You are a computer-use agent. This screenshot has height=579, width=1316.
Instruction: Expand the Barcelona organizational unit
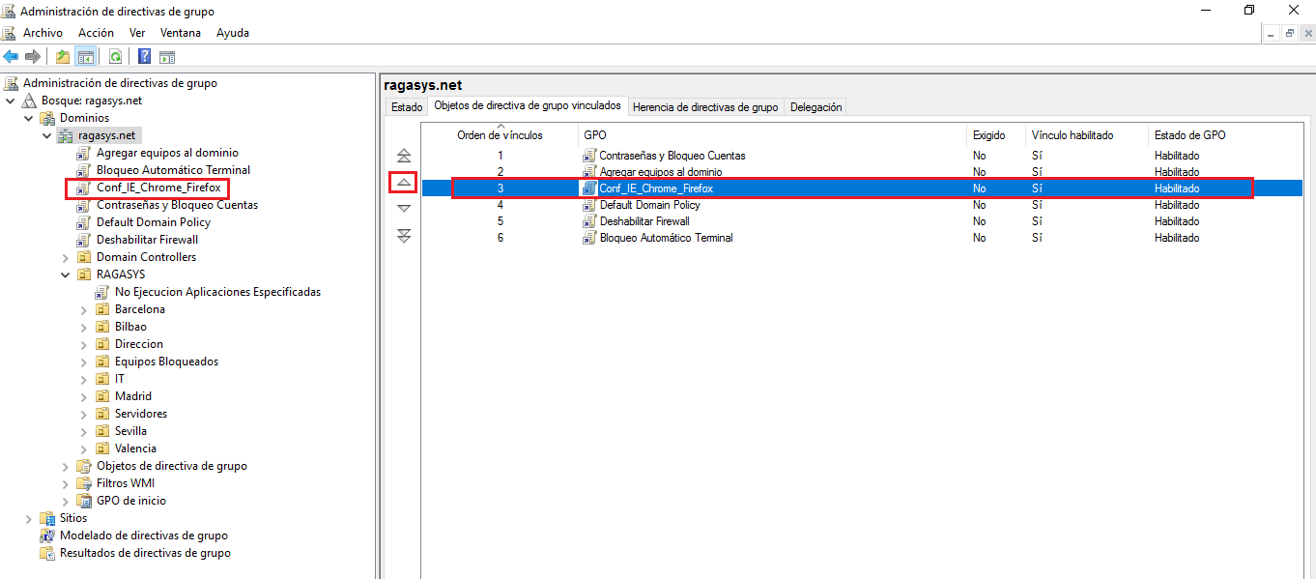83,308
